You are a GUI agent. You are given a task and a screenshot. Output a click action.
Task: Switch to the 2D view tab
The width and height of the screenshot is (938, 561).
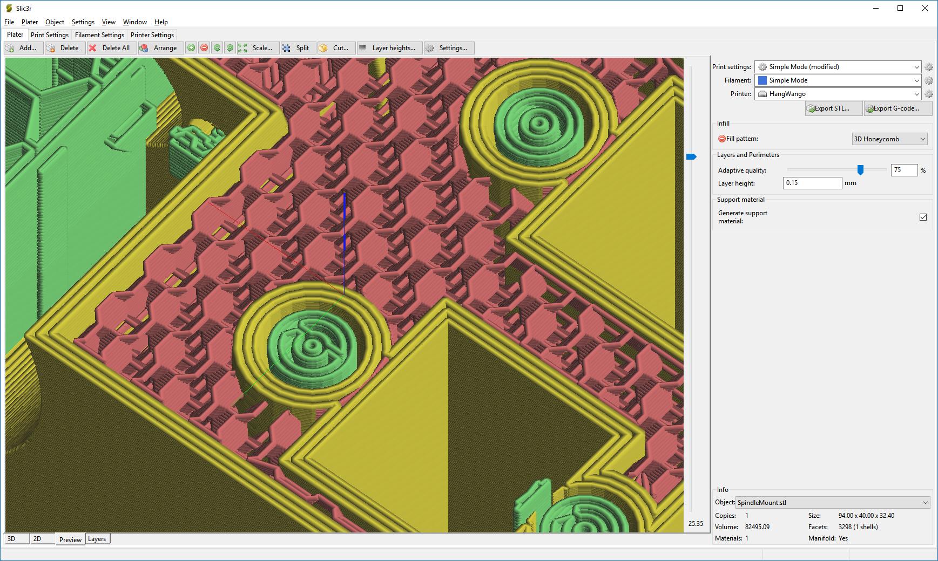tap(43, 539)
